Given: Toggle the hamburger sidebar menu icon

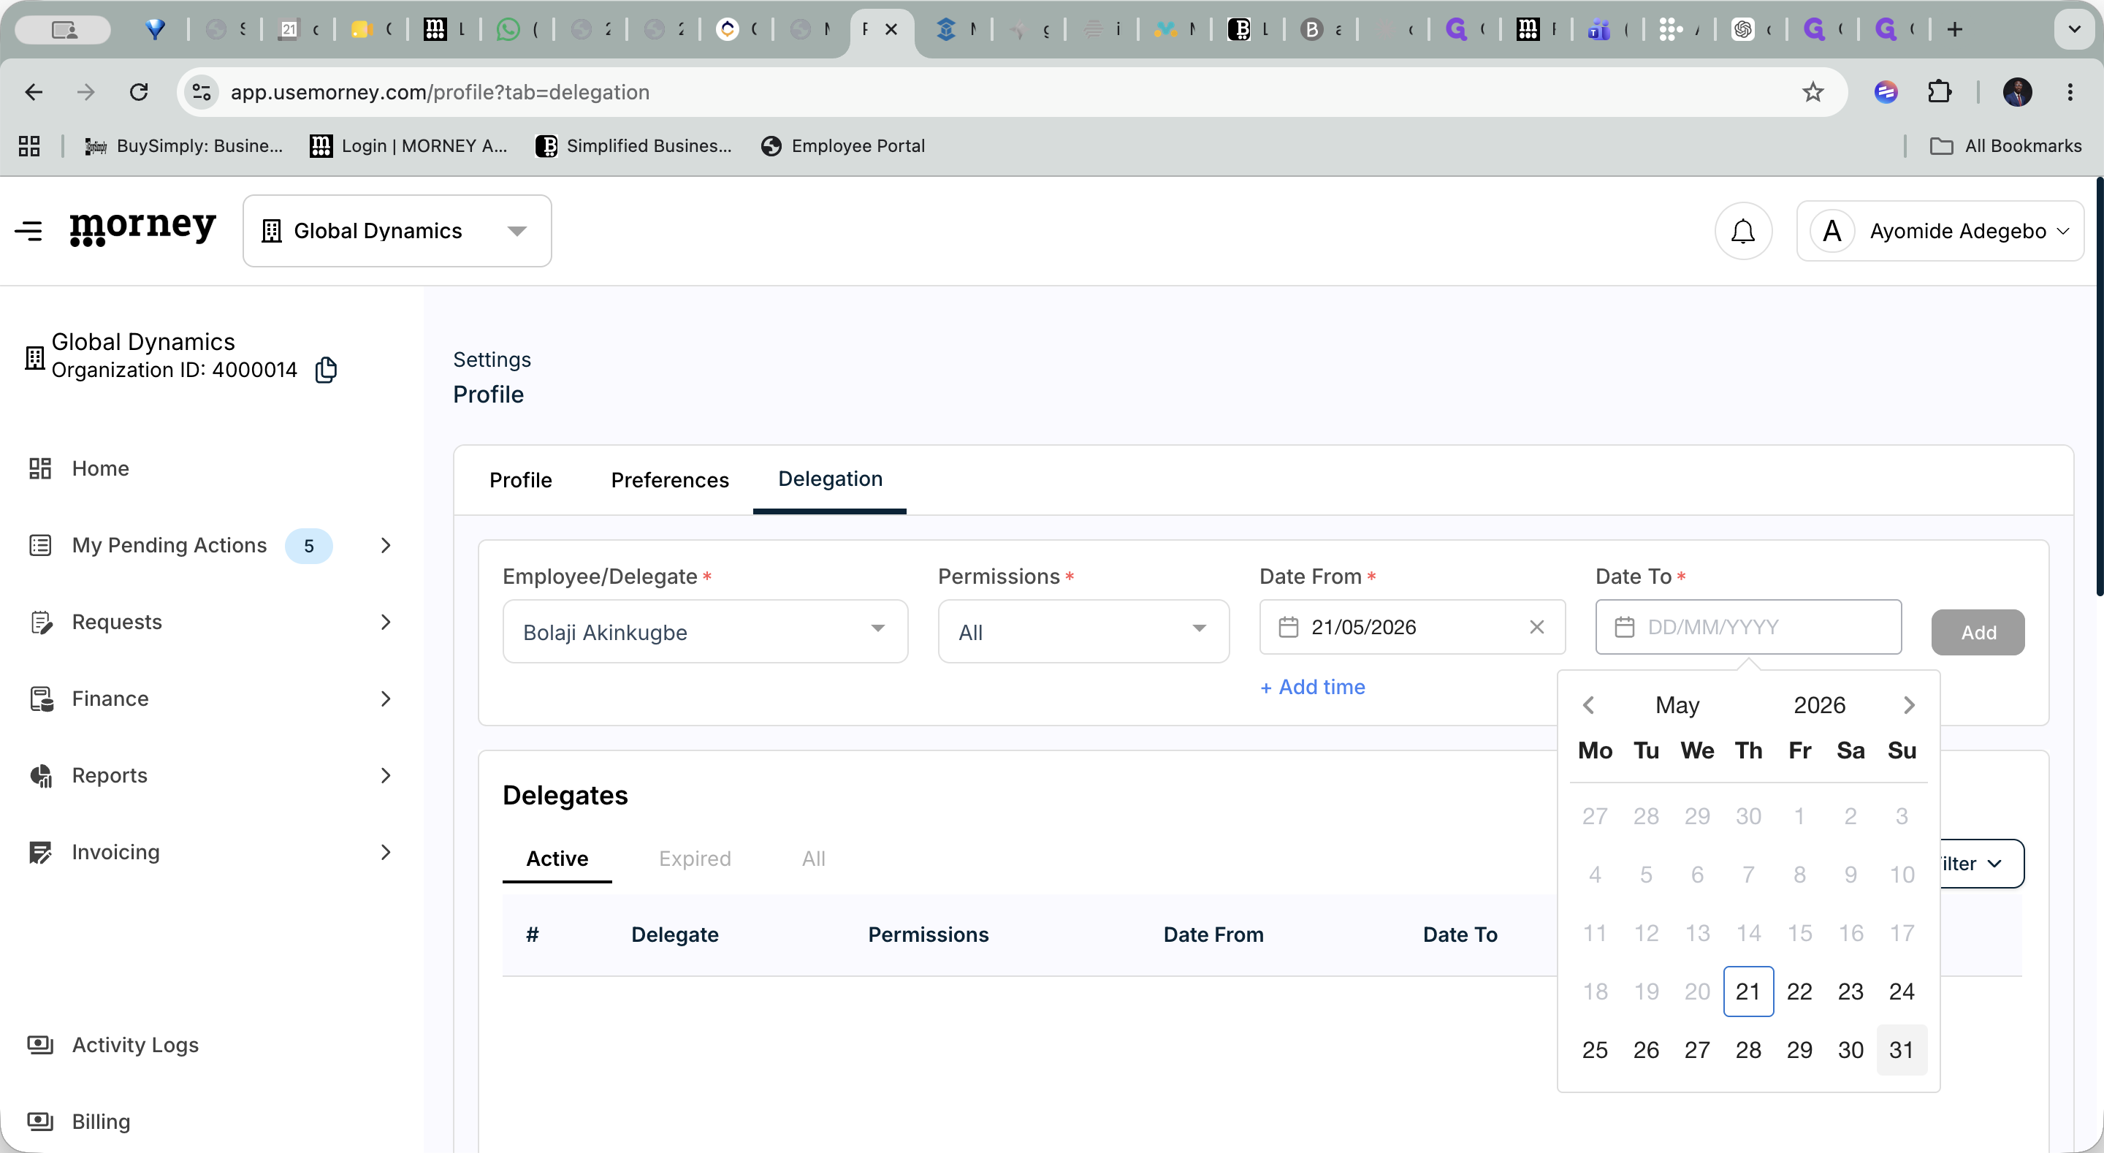Looking at the screenshot, I should tap(28, 231).
